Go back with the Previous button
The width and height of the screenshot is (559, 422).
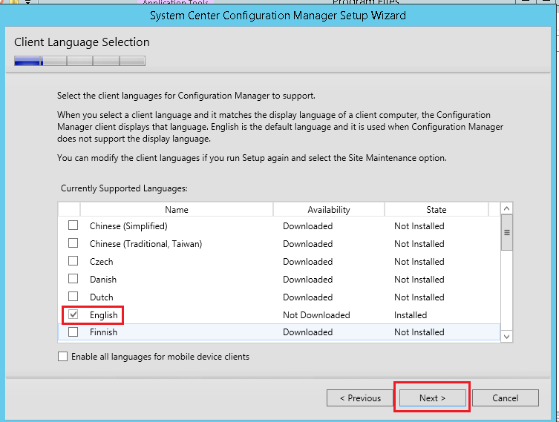(x=360, y=398)
